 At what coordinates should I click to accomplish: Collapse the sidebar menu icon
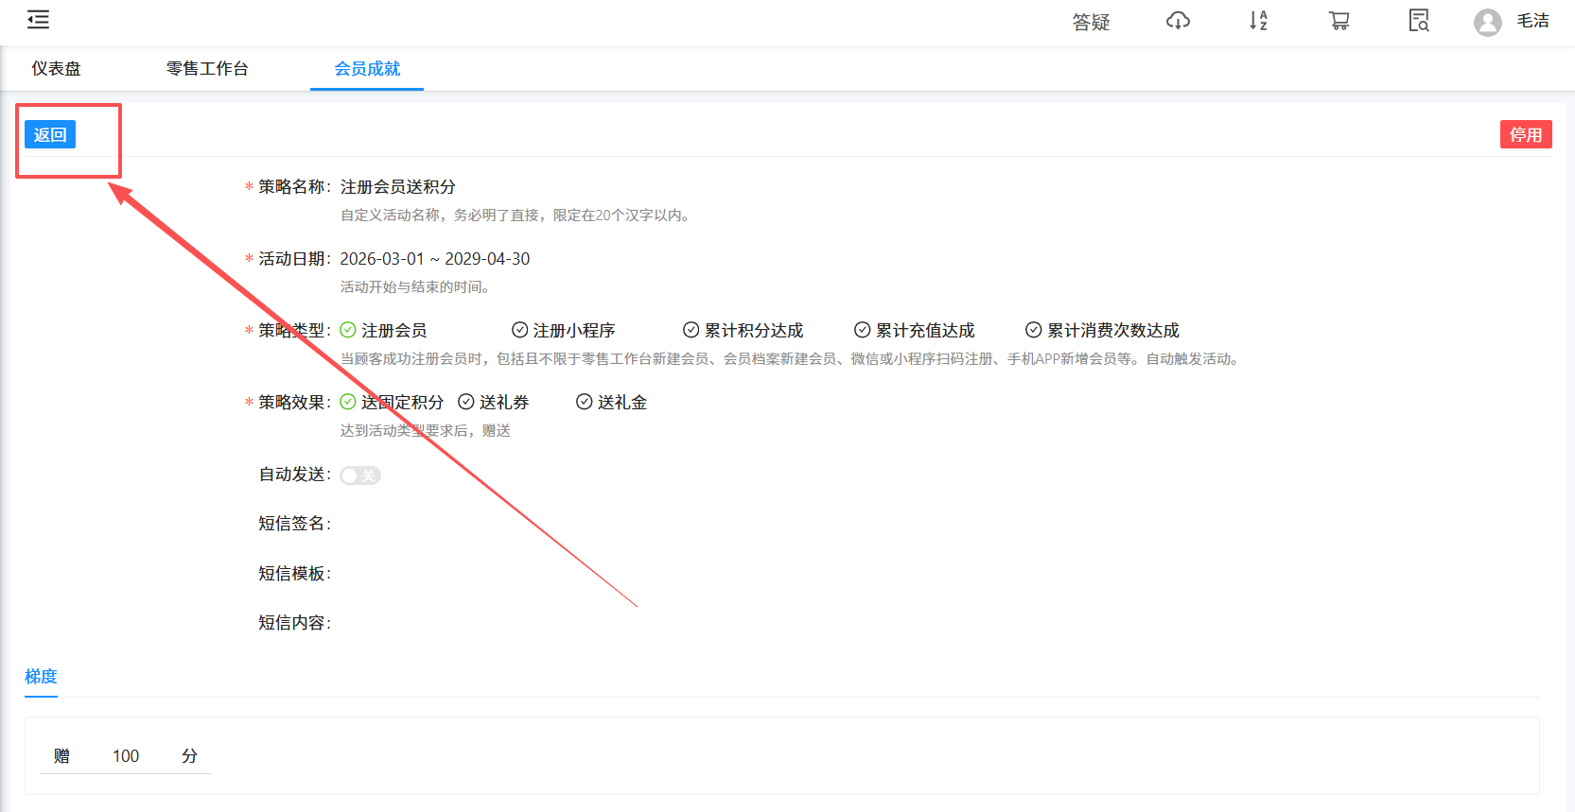pyautogui.click(x=38, y=20)
